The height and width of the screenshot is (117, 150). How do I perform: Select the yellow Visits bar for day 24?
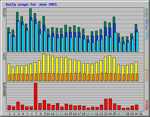point(109,68)
